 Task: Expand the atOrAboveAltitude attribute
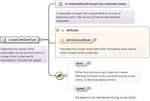coord(95,40)
